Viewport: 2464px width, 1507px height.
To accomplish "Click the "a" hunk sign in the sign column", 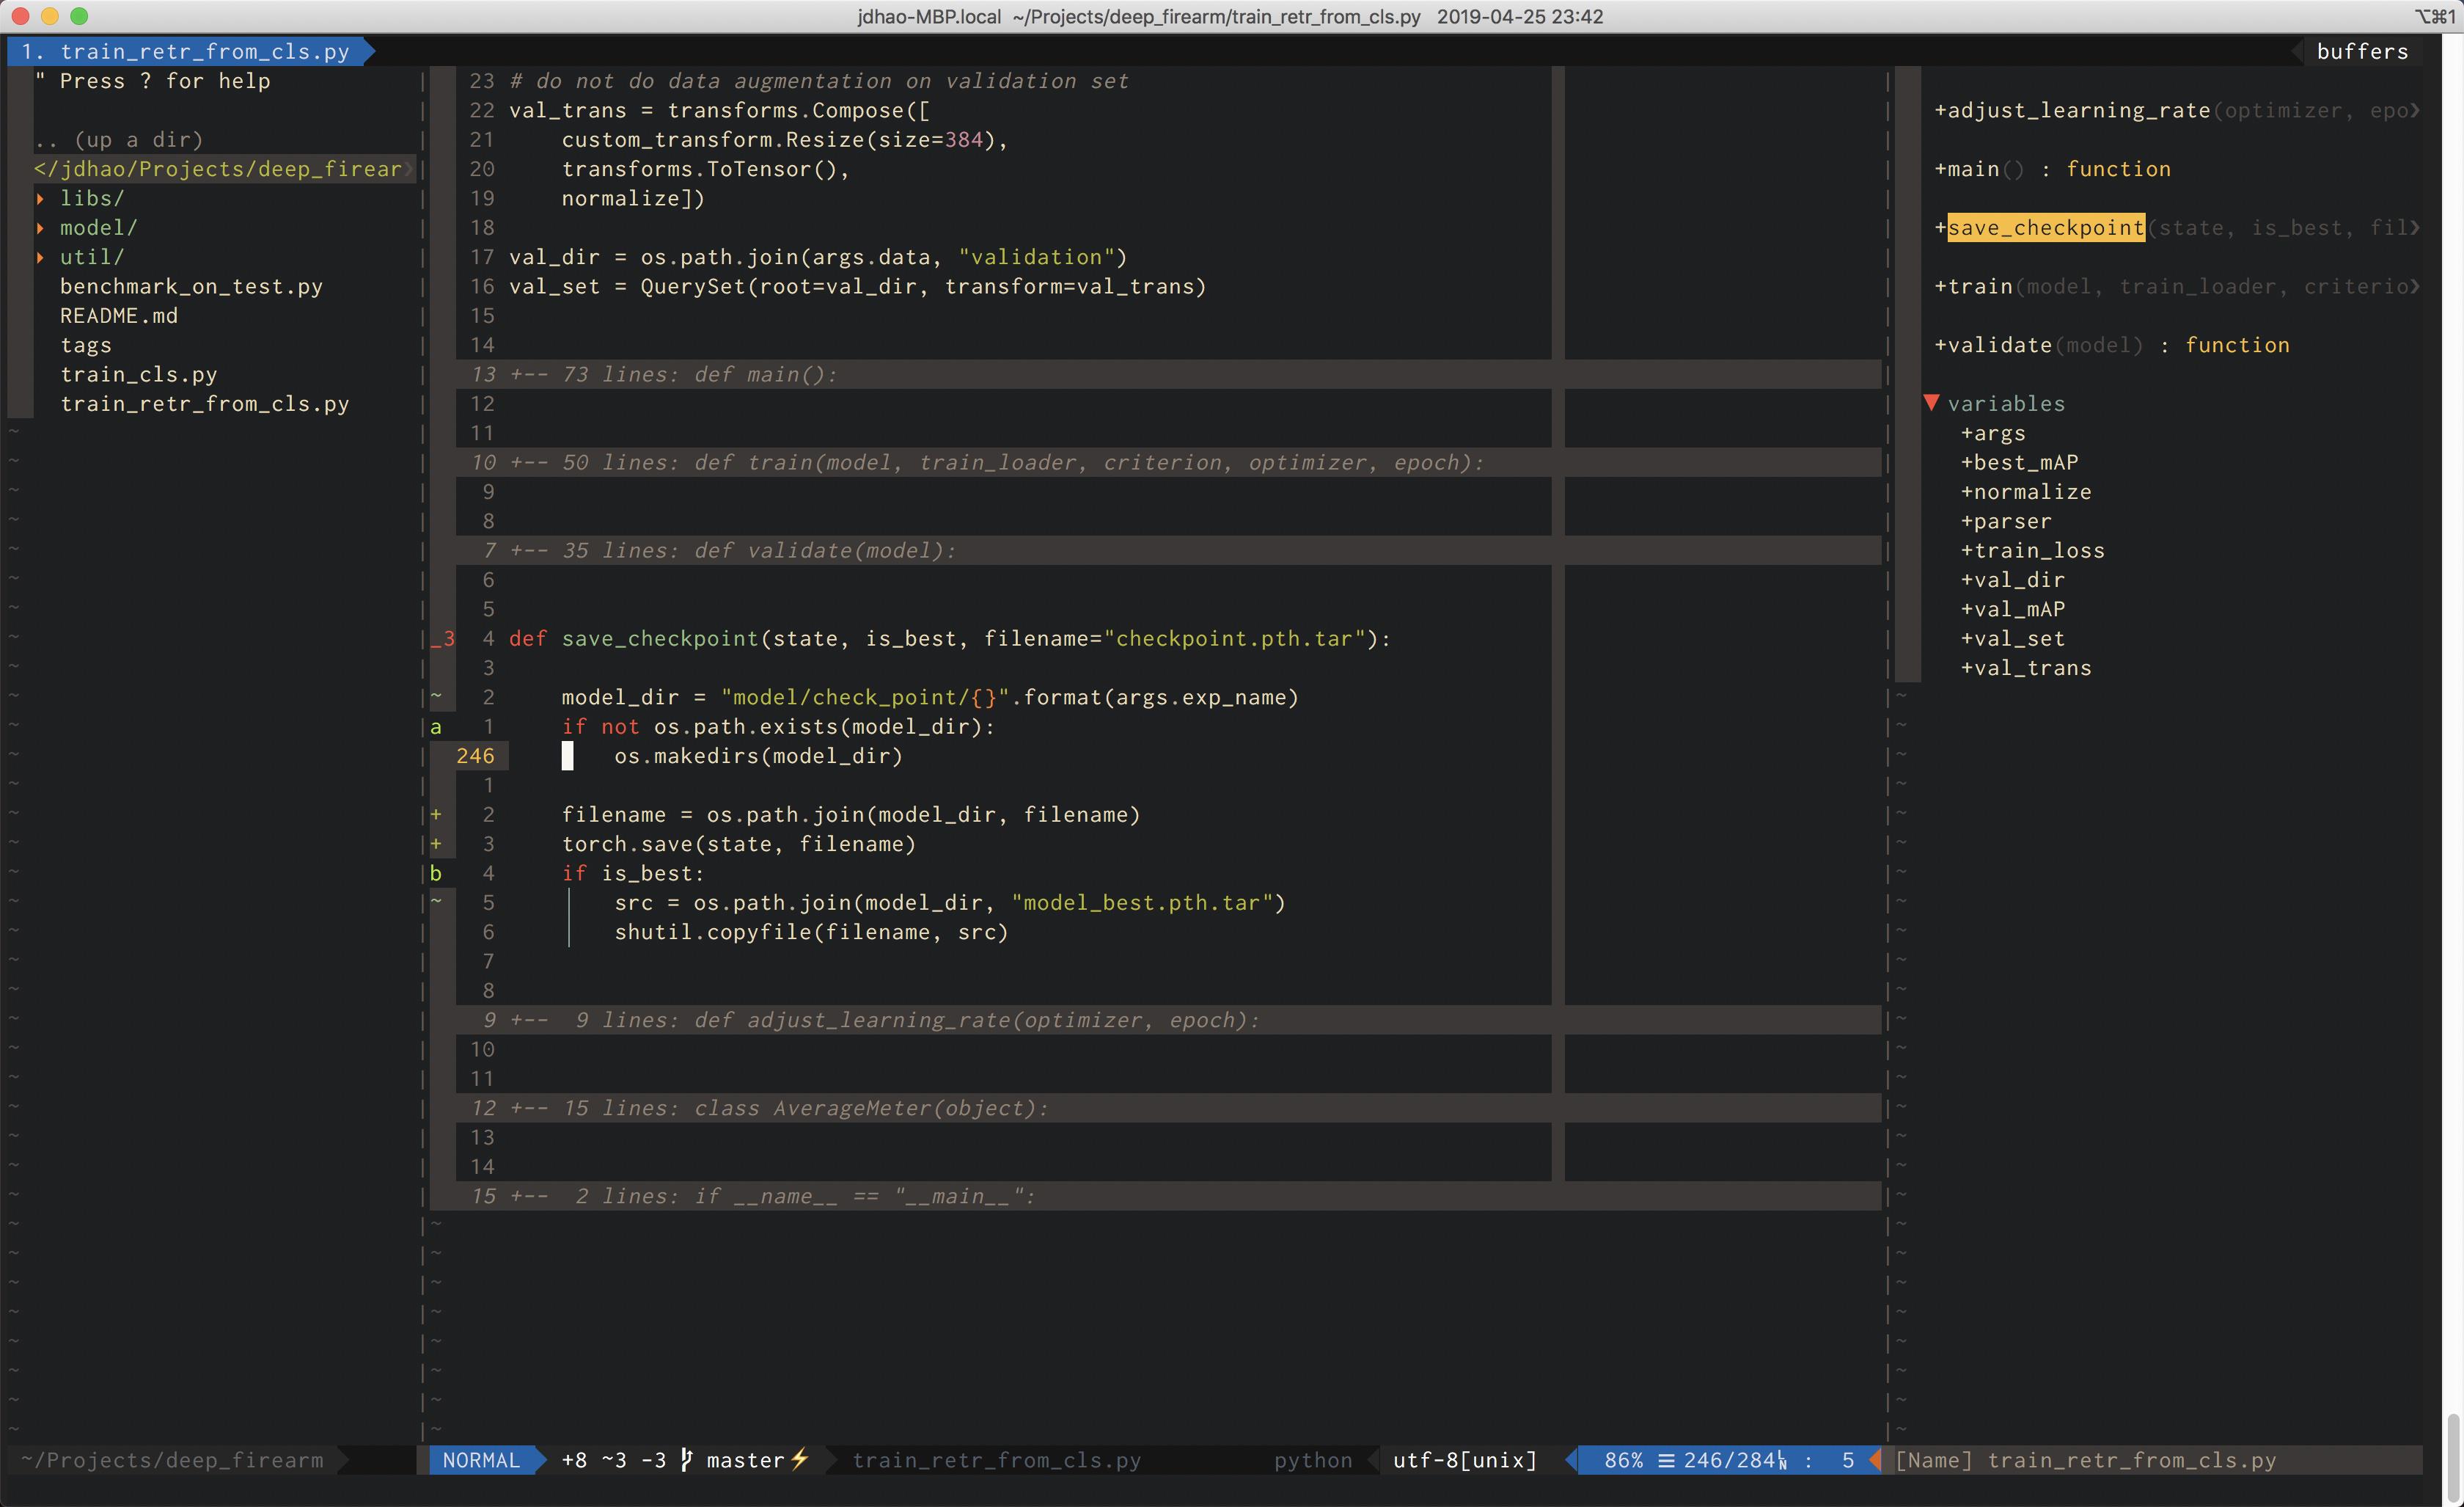I will [437, 726].
